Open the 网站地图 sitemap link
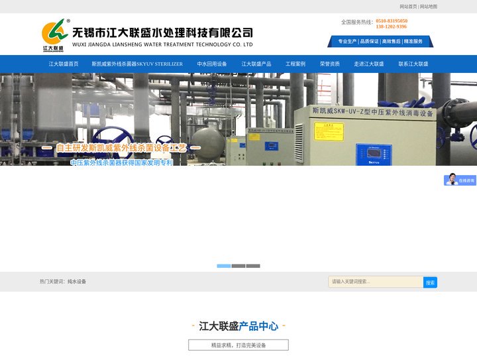This screenshot has width=477, height=358. tap(429, 7)
